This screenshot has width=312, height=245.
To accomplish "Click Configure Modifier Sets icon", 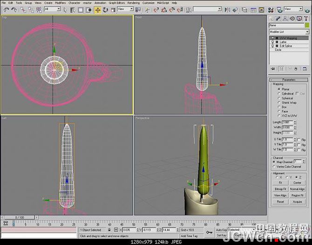I will coord(305,69).
